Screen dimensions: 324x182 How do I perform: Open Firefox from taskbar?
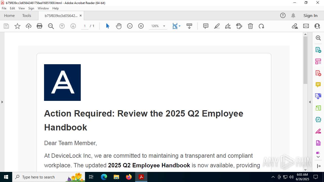(x=129, y=177)
